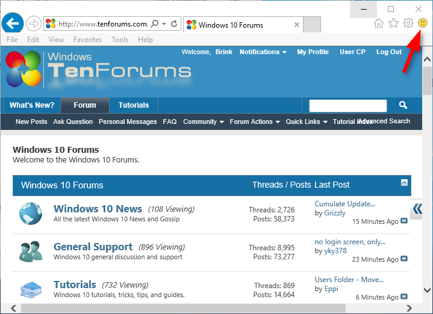Collapse the Windows 10 Forums category
This screenshot has height=314, width=433.
point(404,183)
